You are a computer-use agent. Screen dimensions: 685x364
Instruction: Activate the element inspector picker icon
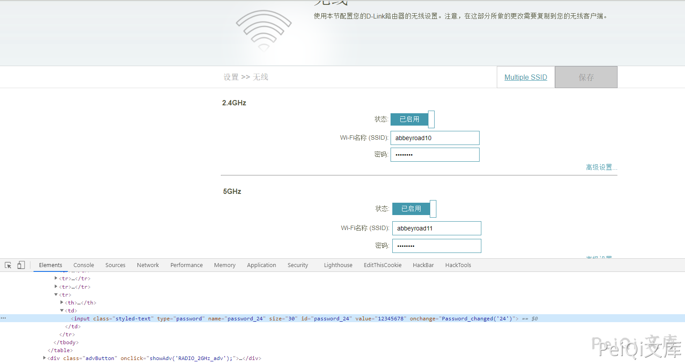(x=8, y=265)
